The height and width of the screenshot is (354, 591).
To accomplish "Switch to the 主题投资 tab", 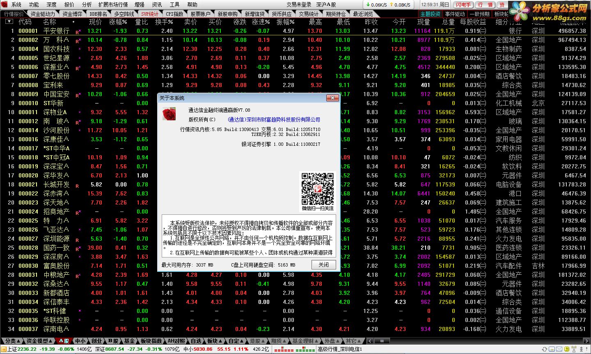I will pos(431,14).
